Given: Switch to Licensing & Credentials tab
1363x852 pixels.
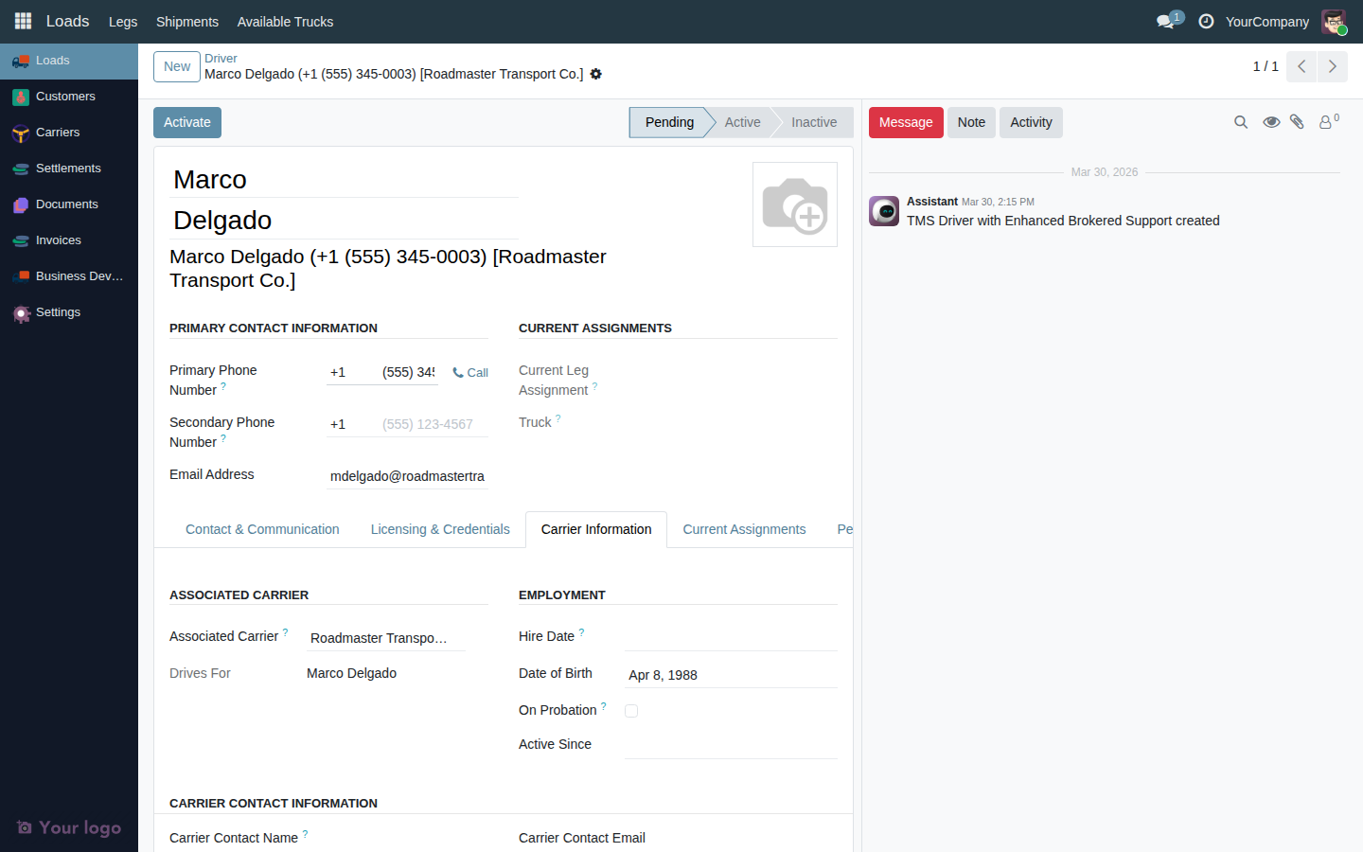Looking at the screenshot, I should click(x=440, y=529).
